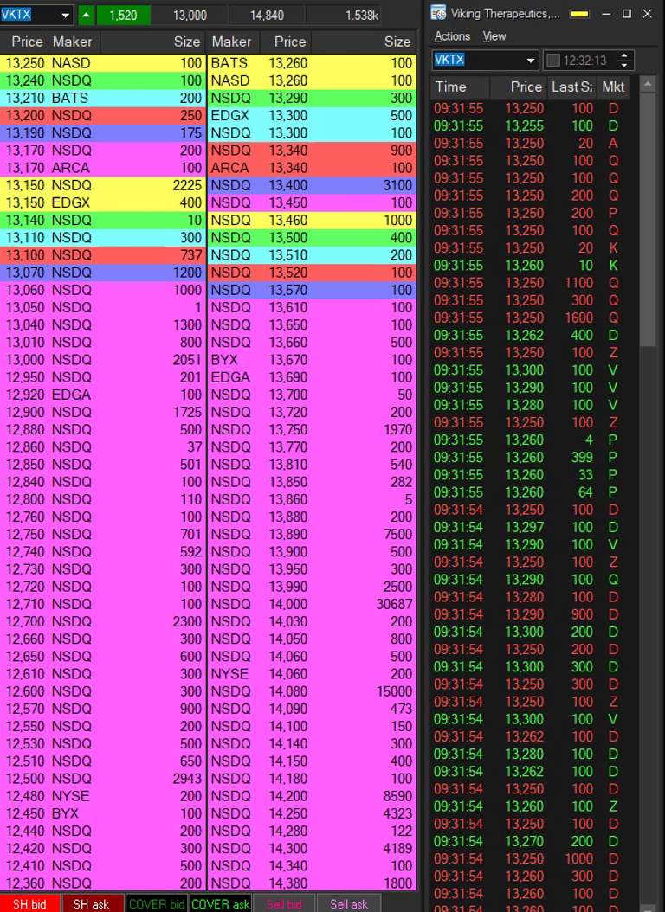Click the SH ask button
The height and width of the screenshot is (912, 665).
[93, 904]
